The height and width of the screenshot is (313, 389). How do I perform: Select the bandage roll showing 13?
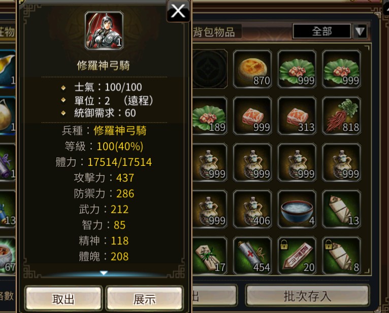tap(341, 209)
